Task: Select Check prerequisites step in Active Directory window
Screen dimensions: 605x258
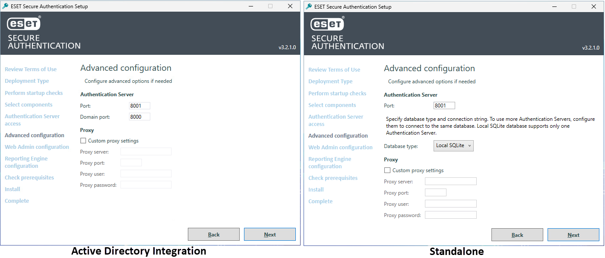Action: 29,177
